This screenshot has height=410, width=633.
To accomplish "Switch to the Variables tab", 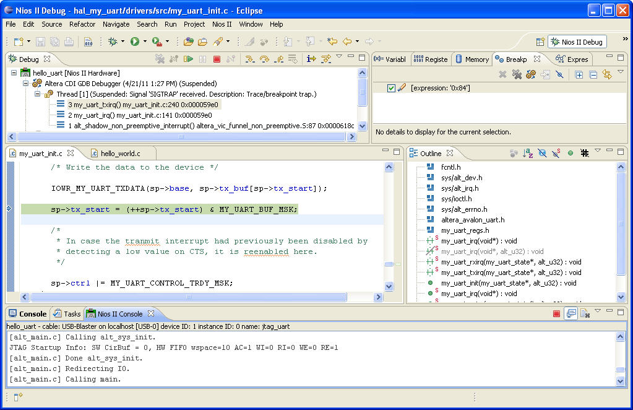I will point(390,59).
